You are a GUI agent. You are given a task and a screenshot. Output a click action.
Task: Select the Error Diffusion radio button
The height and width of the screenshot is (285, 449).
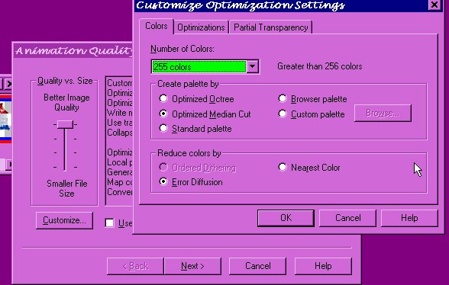tap(163, 181)
